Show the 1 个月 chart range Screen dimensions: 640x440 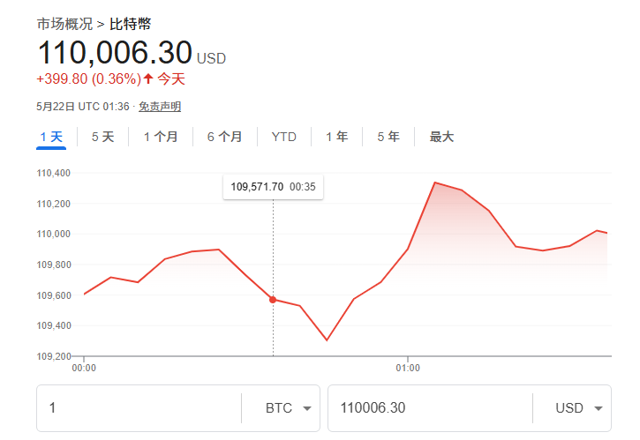pos(161,137)
